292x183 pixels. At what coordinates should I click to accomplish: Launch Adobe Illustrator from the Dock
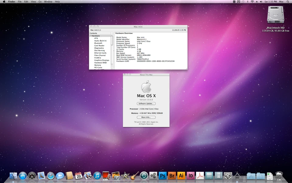coord(181,176)
